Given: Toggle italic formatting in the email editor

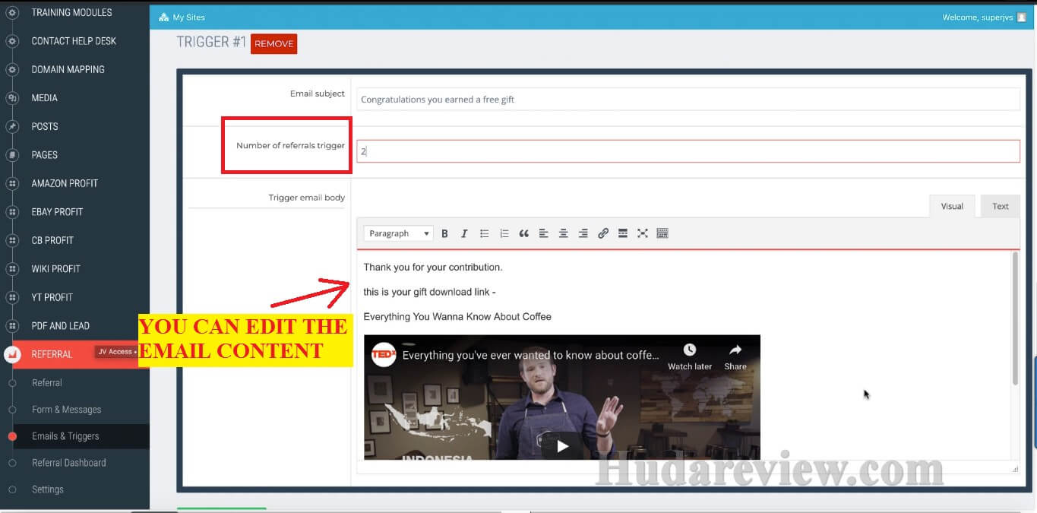Looking at the screenshot, I should (x=464, y=233).
